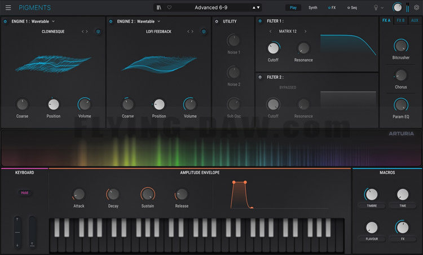This screenshot has height=255, width=423.
Task: Click the Engine 2 Volume knob
Action: coord(190,104)
